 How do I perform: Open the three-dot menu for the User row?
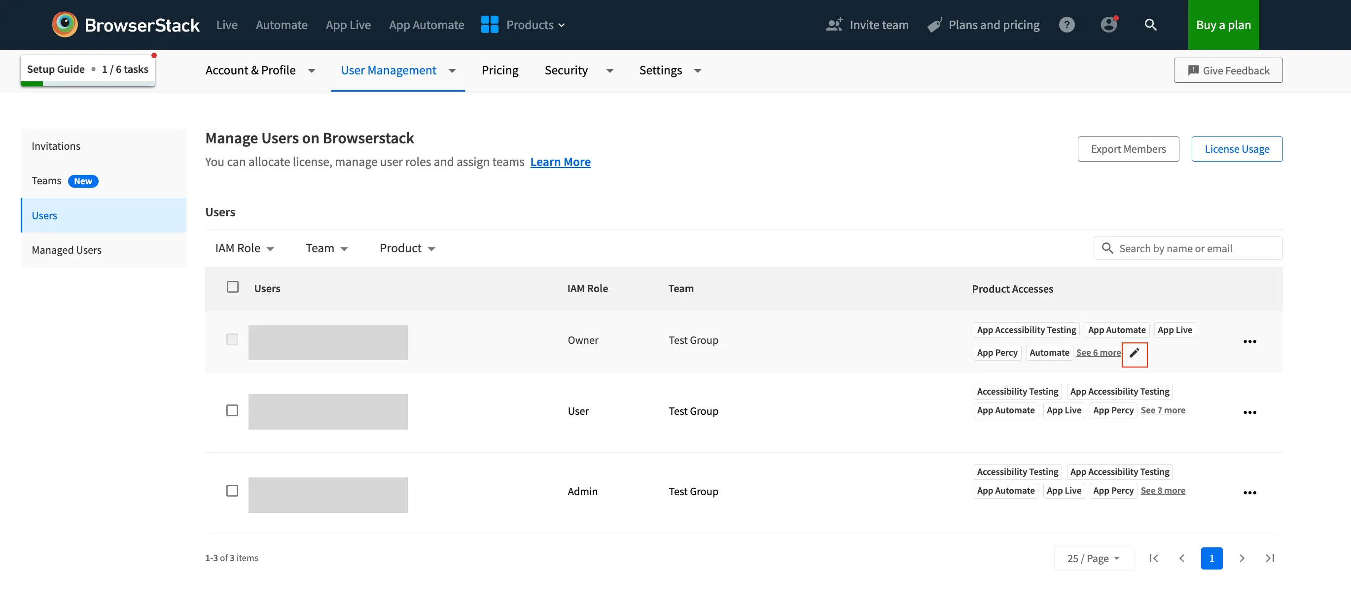(x=1249, y=412)
